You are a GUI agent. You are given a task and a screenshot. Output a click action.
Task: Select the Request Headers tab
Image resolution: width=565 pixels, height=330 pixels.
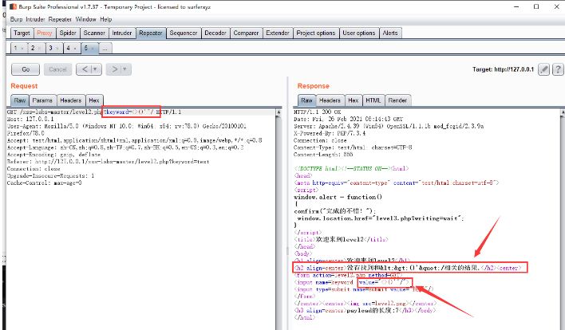coord(70,100)
